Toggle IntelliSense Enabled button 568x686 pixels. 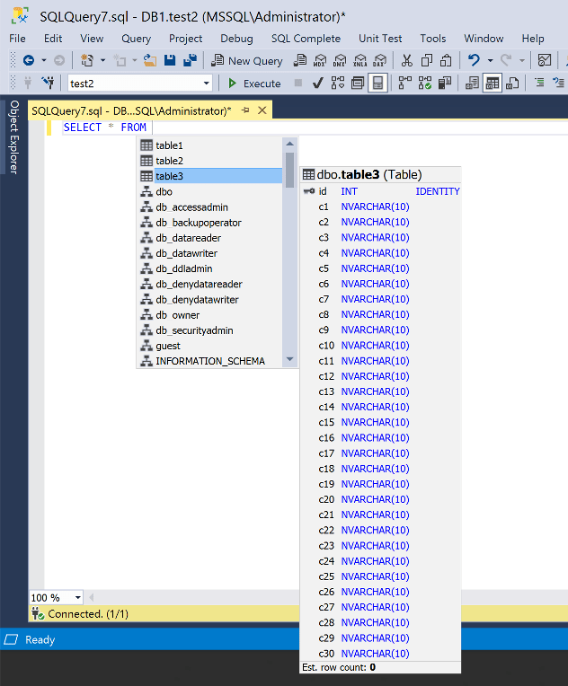coord(377,83)
